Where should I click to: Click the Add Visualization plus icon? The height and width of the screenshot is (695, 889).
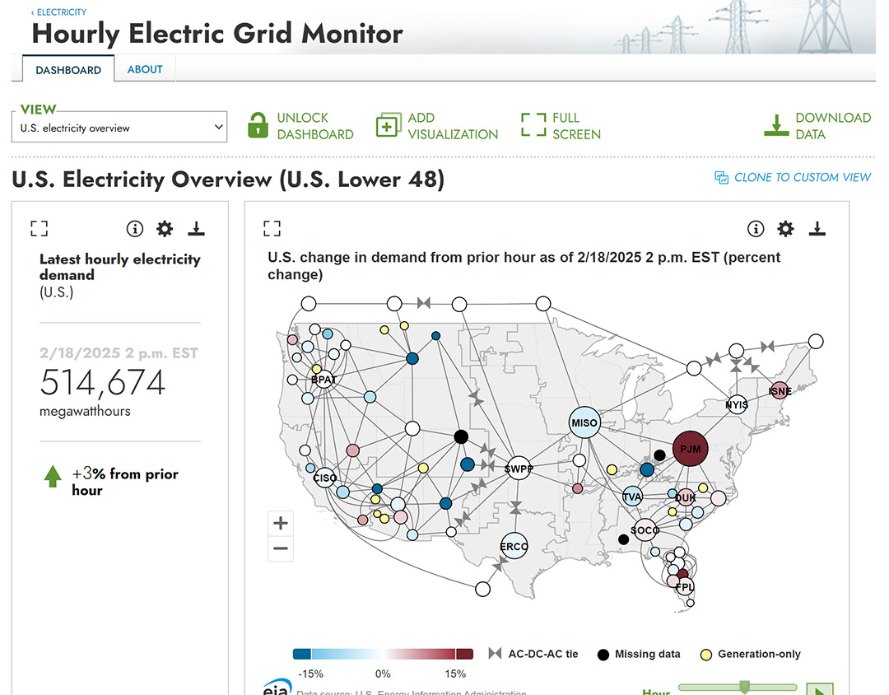click(389, 125)
